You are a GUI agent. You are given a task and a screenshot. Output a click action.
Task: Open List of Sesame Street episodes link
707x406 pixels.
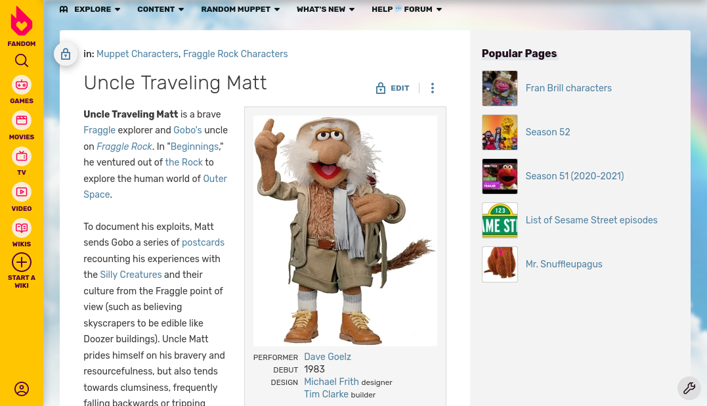click(591, 220)
